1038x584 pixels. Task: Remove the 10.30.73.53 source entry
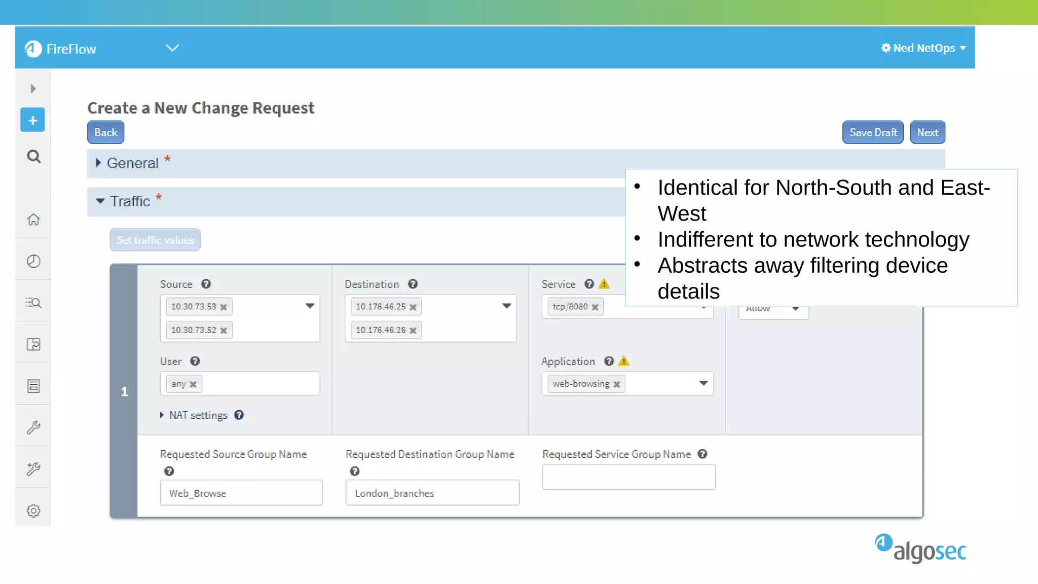pyautogui.click(x=224, y=307)
